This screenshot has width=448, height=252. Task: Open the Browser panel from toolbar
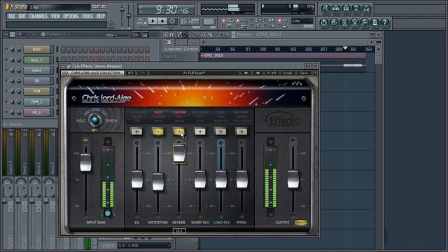tap(356, 8)
